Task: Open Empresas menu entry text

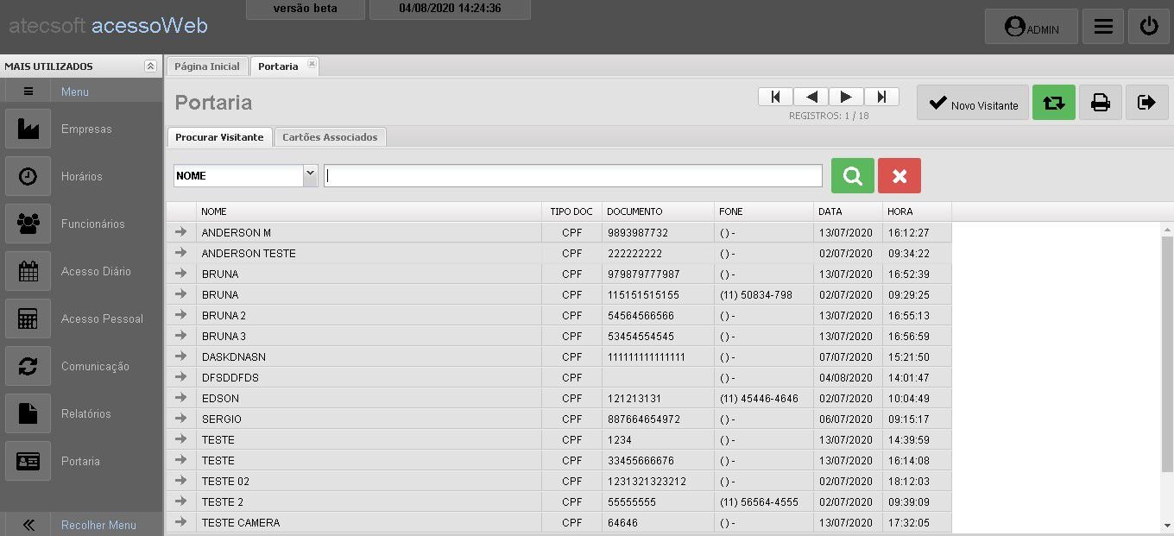Action: (x=86, y=129)
